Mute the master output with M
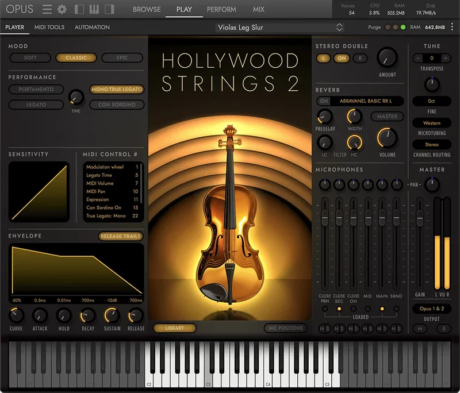460x393 pixels. (x=420, y=329)
